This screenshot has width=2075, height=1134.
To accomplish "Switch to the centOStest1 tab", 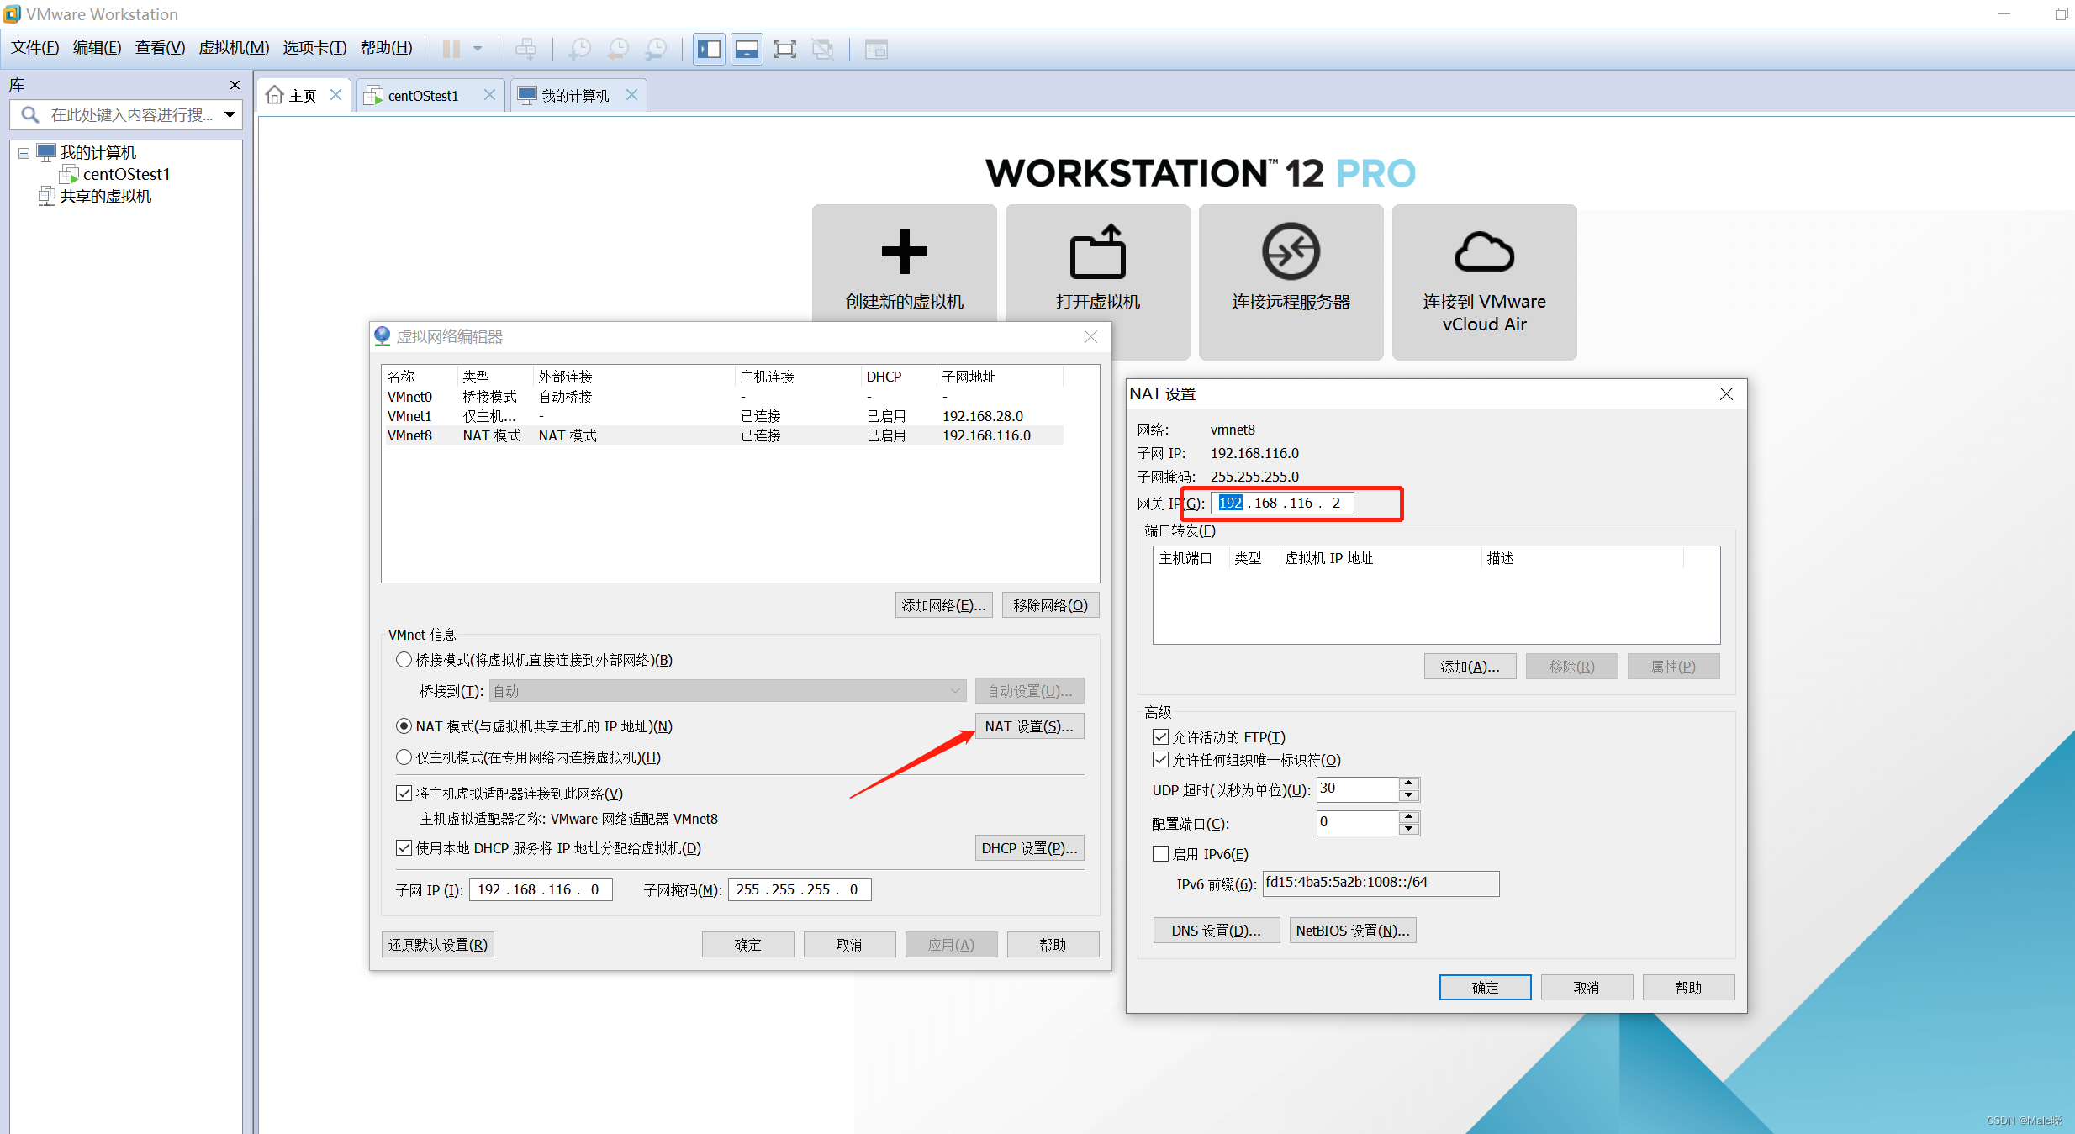I will (x=422, y=94).
